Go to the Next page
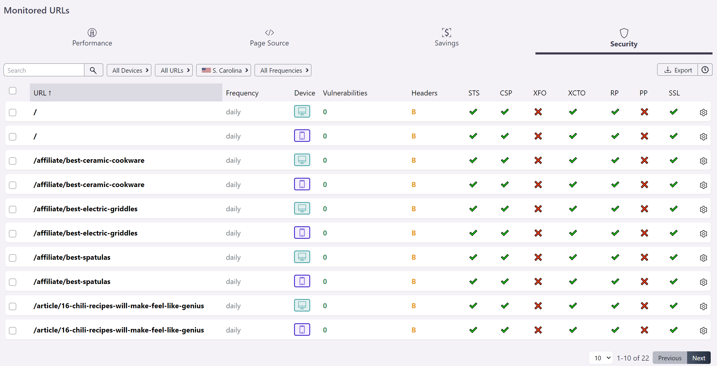The image size is (717, 366). (698, 358)
